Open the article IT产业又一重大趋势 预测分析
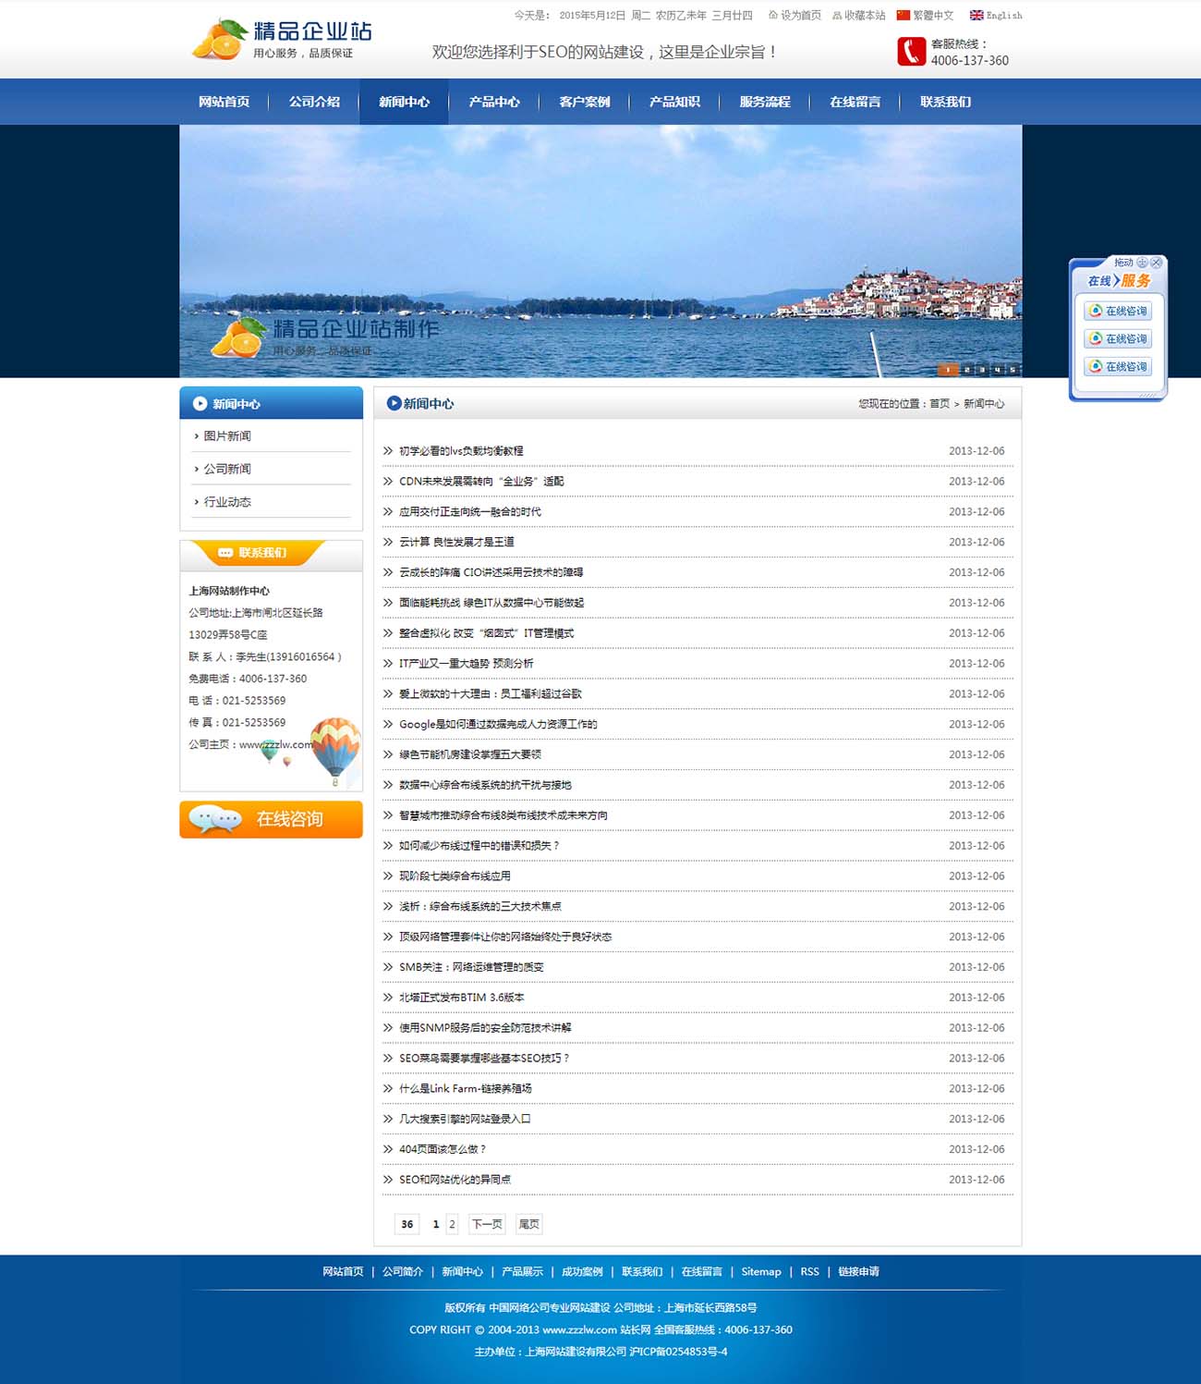The width and height of the screenshot is (1201, 1384). tap(467, 664)
